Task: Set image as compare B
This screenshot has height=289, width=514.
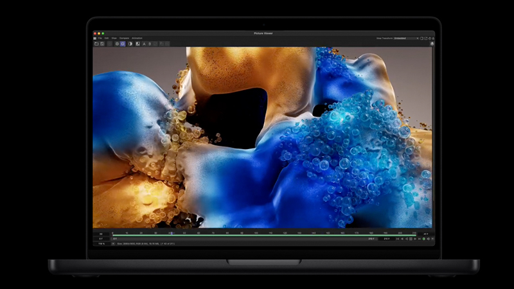Action: coord(150,44)
